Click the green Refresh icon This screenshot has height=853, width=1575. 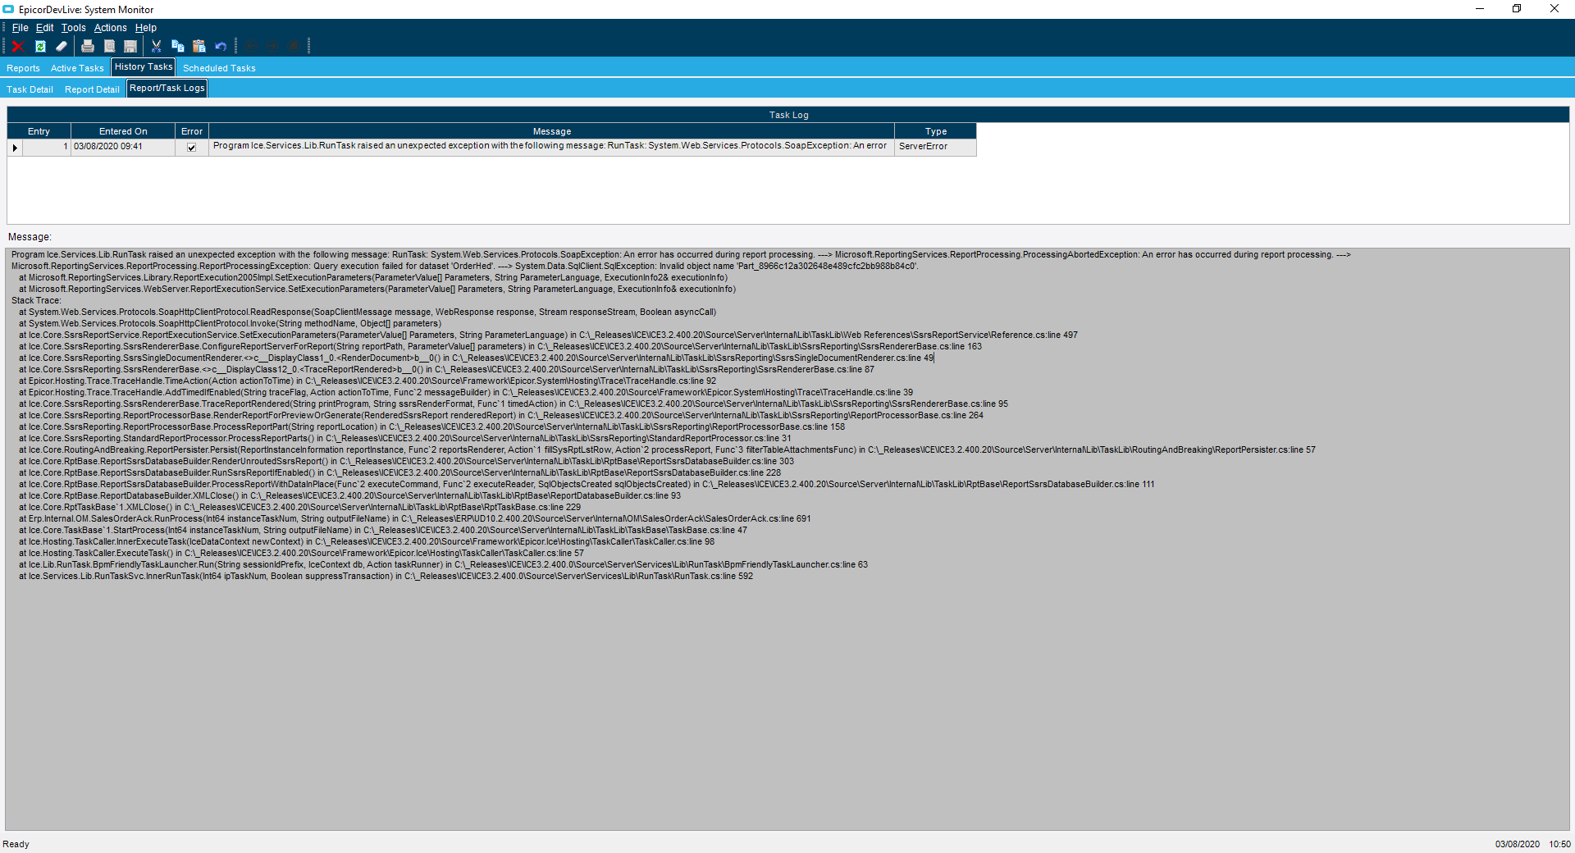tap(40, 46)
